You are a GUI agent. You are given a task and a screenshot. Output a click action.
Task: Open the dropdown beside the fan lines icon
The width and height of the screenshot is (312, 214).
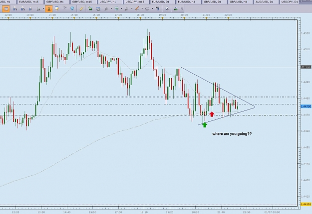tap(131, 9)
